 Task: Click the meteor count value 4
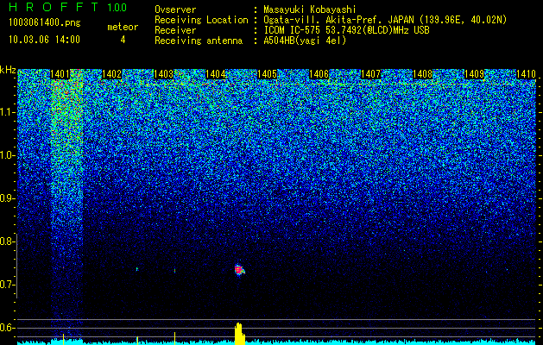[123, 40]
